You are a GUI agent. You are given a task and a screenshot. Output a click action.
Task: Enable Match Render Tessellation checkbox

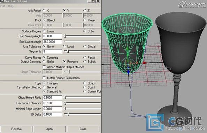click(x=44, y=78)
